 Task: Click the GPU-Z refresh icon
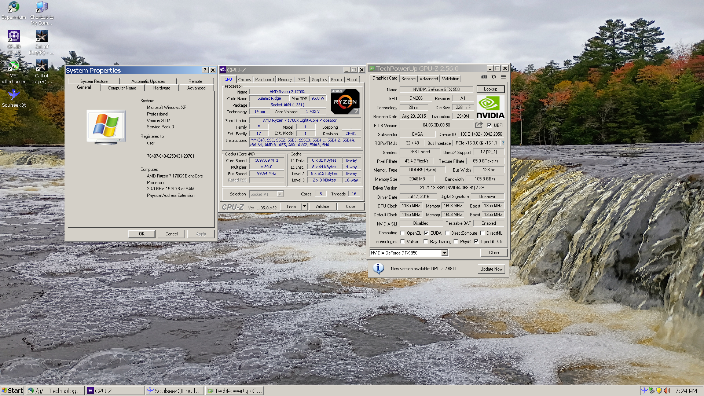pos(494,77)
